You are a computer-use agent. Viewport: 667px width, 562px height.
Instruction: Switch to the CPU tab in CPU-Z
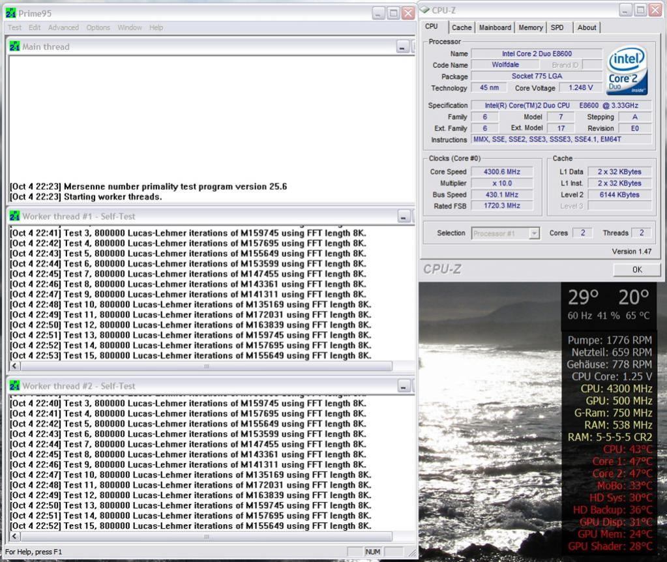coord(432,26)
